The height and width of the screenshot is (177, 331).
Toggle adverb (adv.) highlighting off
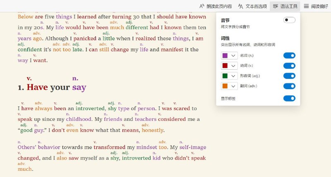289,86
